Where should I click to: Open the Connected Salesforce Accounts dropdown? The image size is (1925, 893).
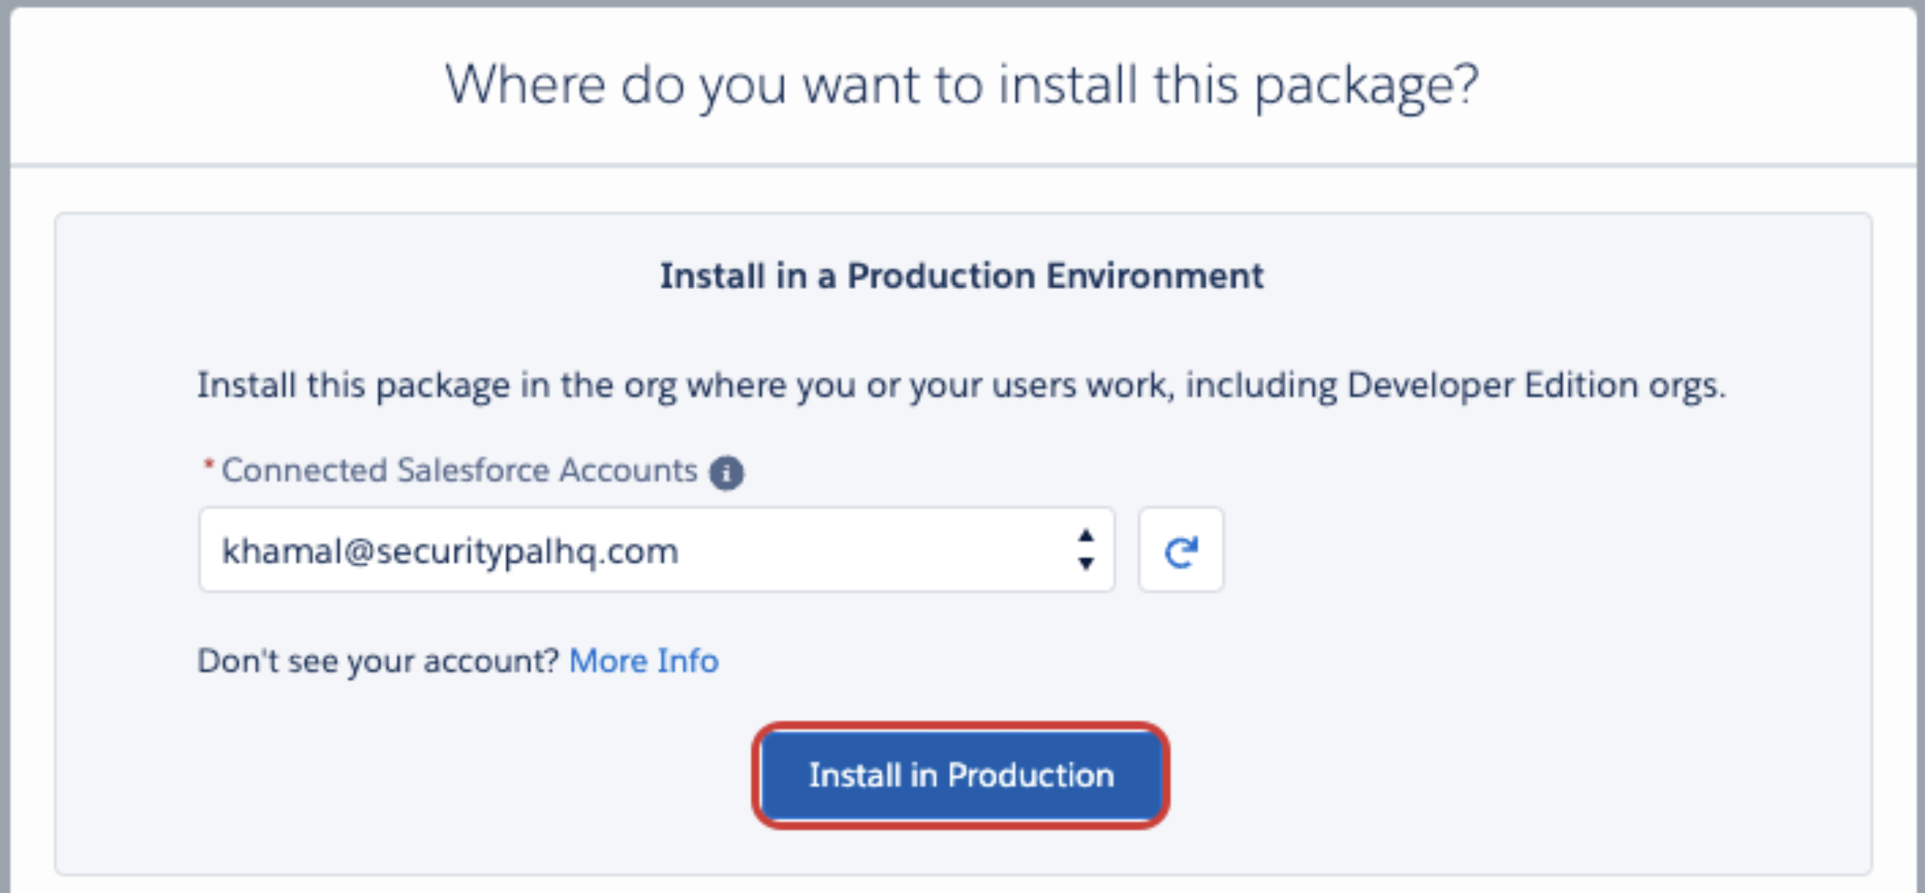click(656, 550)
